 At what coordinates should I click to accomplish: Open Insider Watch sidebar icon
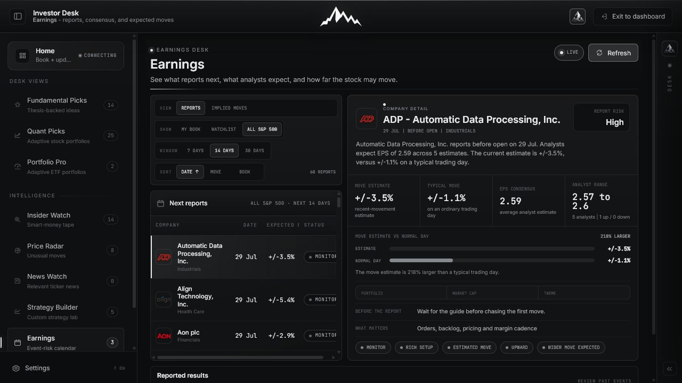point(18,220)
